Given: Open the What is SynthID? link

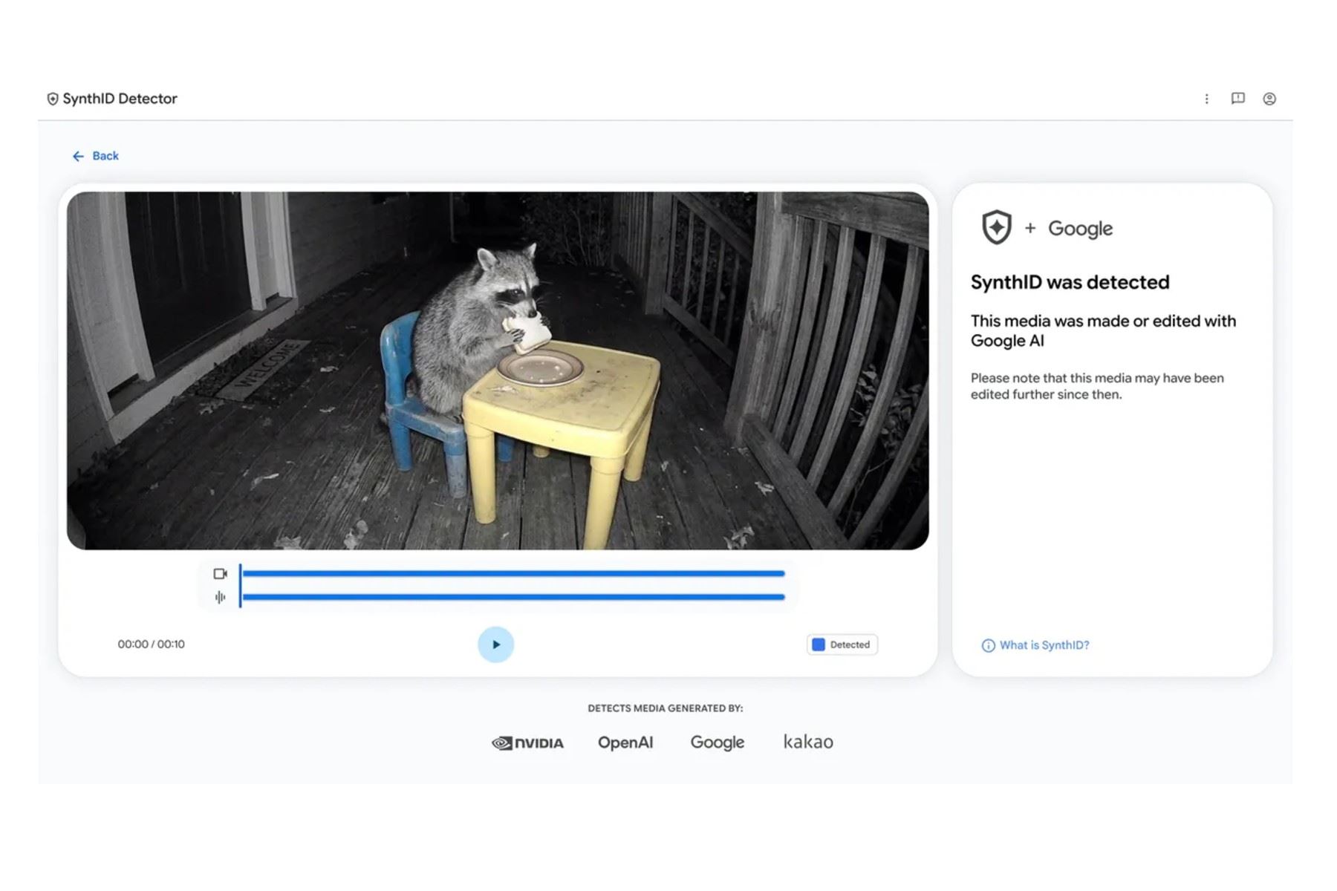Looking at the screenshot, I should pyautogui.click(x=1044, y=645).
